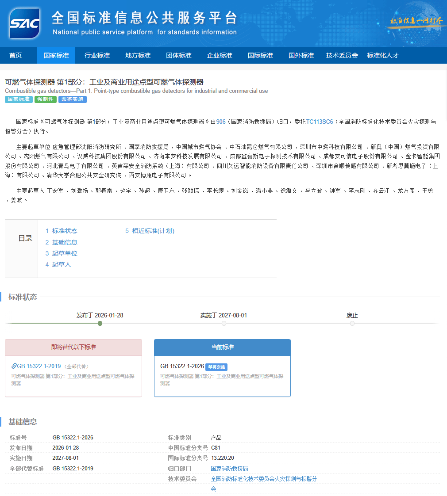The width and height of the screenshot is (447, 496).
Task: Go to 起草单位 contents entry
Action: (x=64, y=253)
